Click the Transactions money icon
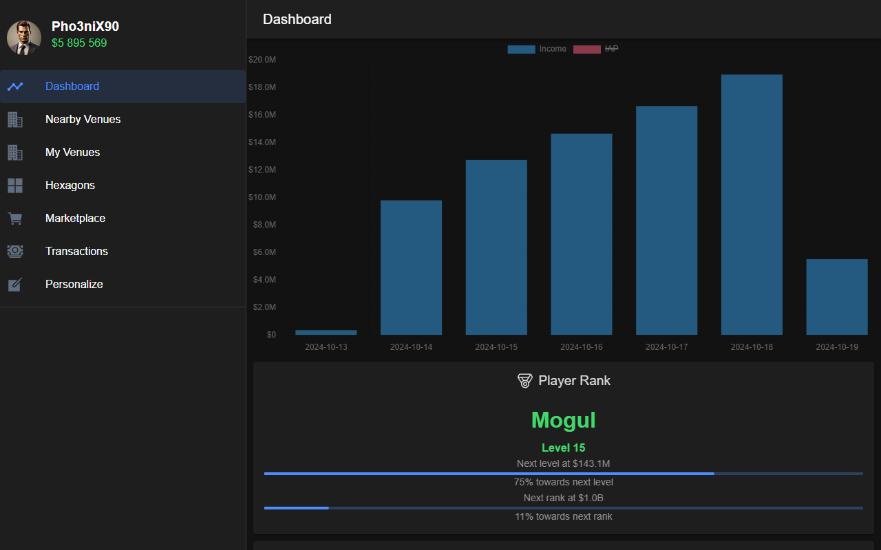Image resolution: width=881 pixels, height=550 pixels. coord(15,252)
